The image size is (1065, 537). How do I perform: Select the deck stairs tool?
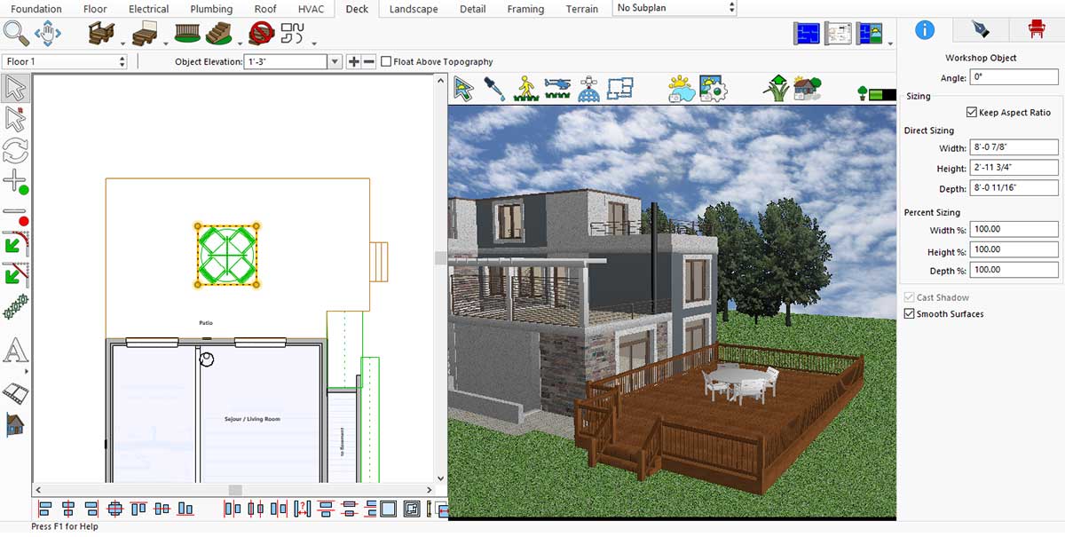click(x=218, y=35)
